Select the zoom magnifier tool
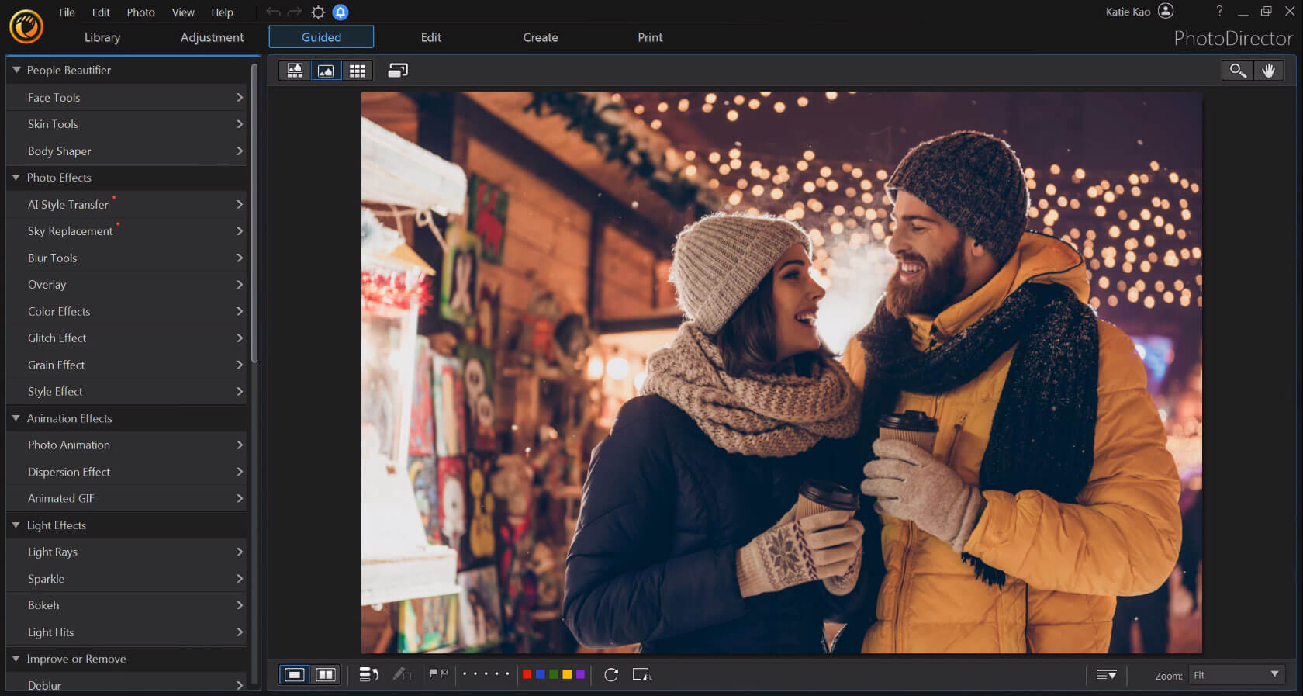 (x=1237, y=71)
